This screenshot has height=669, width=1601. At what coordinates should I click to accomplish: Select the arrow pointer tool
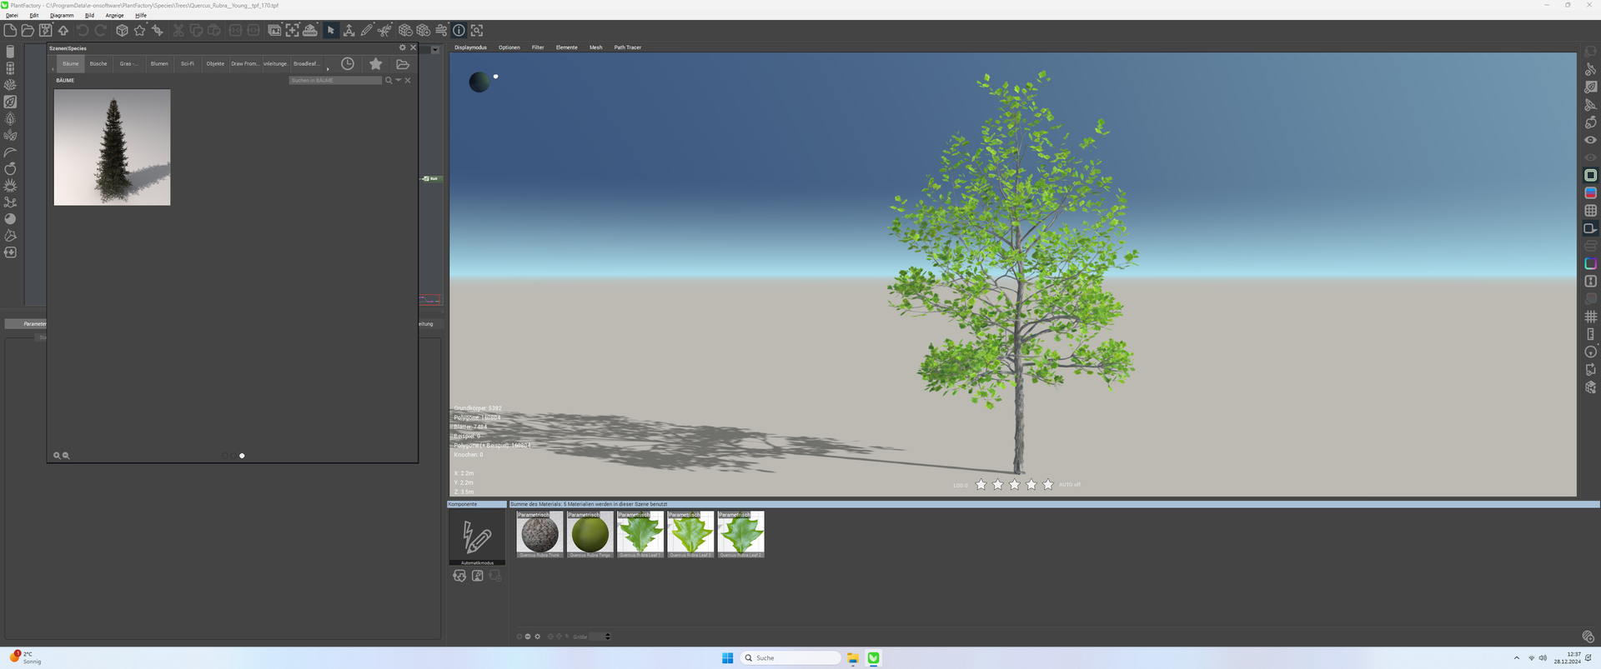coord(331,30)
